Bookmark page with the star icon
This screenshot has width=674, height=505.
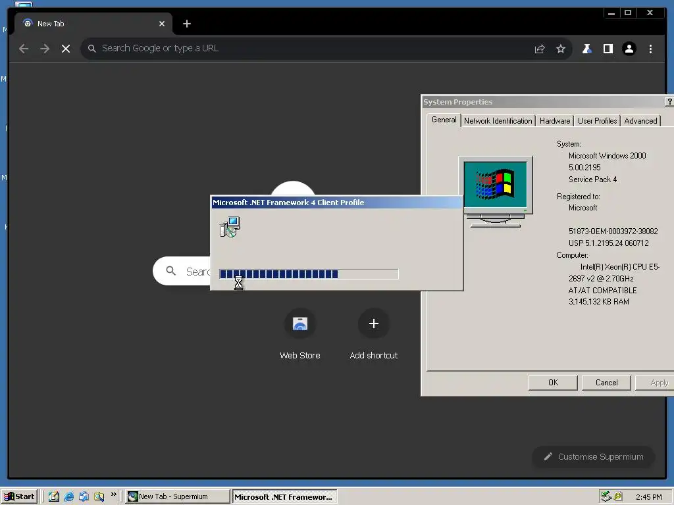[x=561, y=49]
